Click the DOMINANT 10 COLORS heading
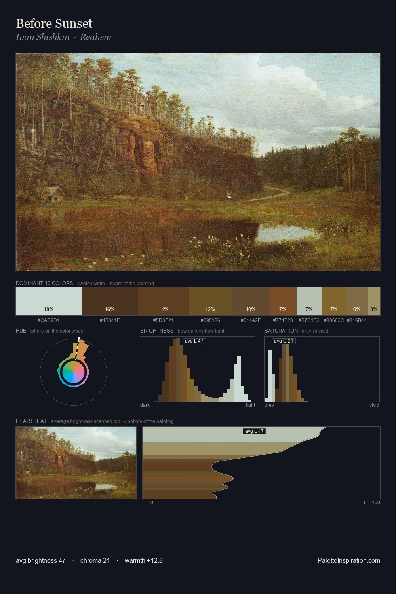 coord(44,284)
